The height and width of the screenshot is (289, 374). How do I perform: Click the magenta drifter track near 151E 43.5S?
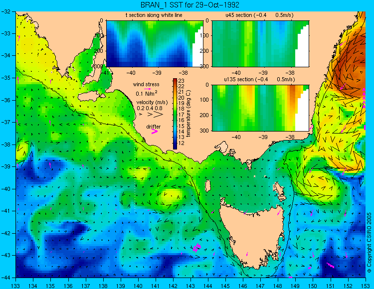[x=330, y=265]
